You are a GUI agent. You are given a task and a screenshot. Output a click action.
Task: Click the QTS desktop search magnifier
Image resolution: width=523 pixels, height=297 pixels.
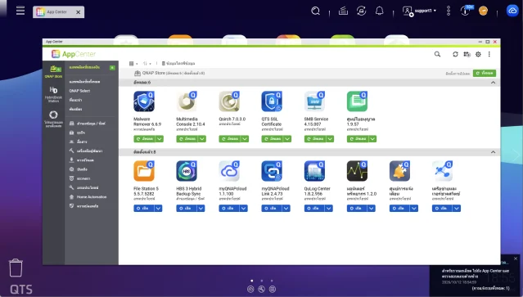click(x=315, y=11)
